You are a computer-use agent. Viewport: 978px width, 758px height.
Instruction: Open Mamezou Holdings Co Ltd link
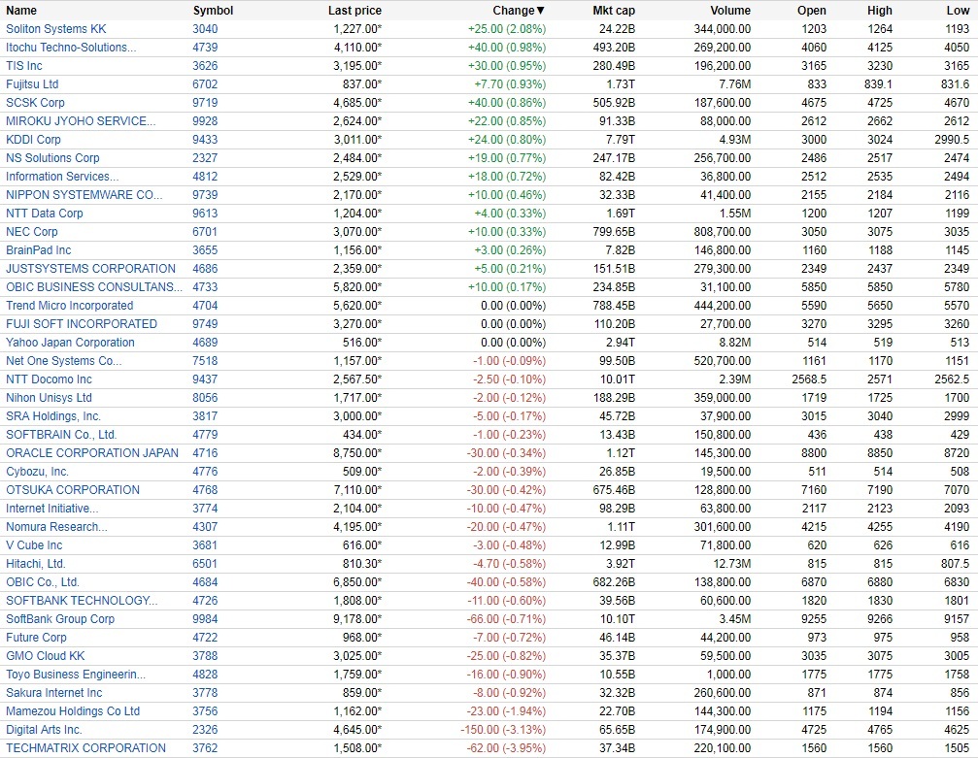point(72,711)
